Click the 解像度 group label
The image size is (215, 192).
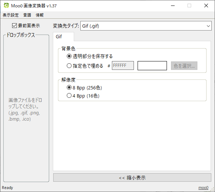point(68,80)
